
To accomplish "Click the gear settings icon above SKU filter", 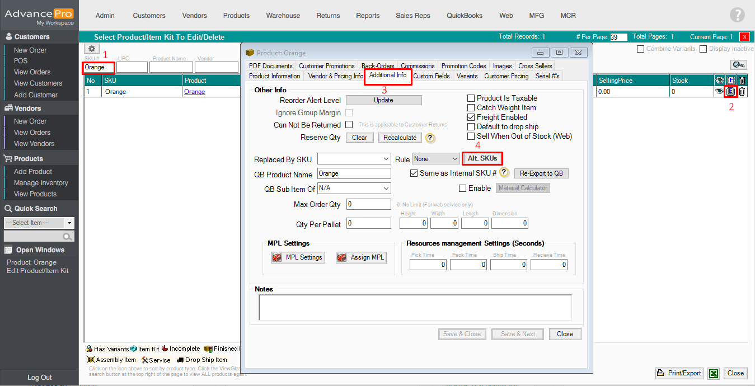I will tap(92, 49).
